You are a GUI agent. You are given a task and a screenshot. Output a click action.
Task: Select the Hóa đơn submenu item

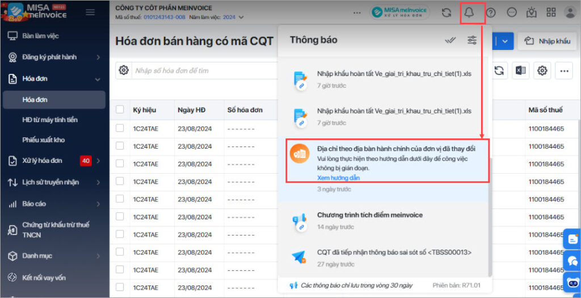(x=54, y=100)
